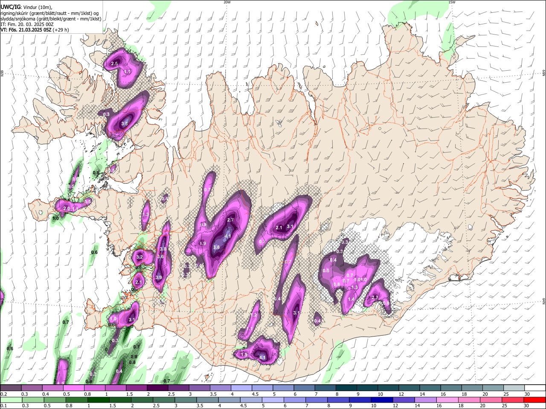
Task: Select the 3.2 precipitation value
Action: pyautogui.click(x=139, y=257)
